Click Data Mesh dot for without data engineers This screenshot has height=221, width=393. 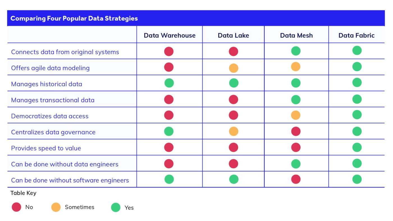[x=296, y=164]
